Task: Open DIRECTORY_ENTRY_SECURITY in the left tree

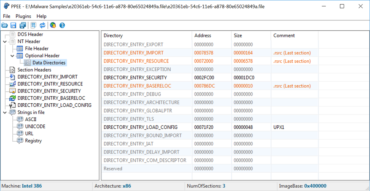Action: [49, 91]
